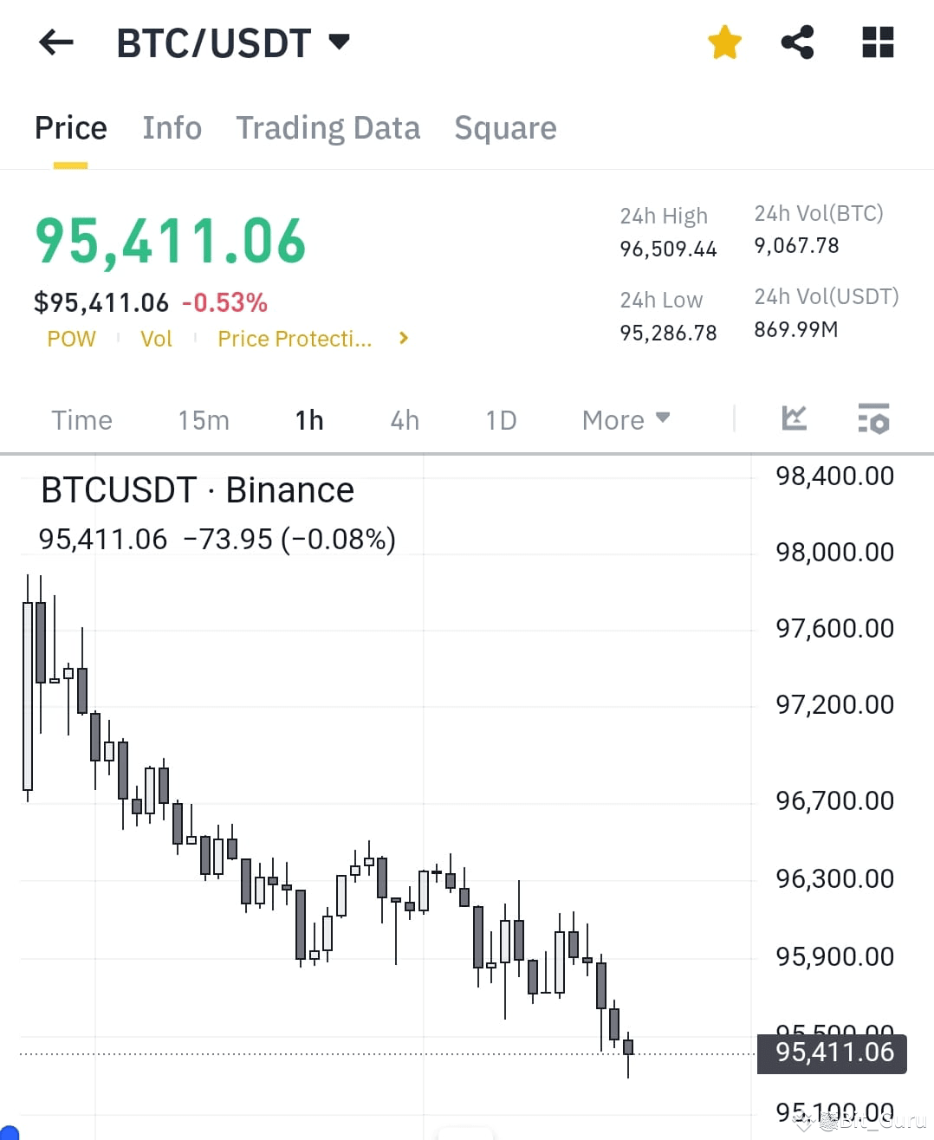This screenshot has width=934, height=1140.
Task: Expand the More timeframes dropdown
Action: pos(626,419)
